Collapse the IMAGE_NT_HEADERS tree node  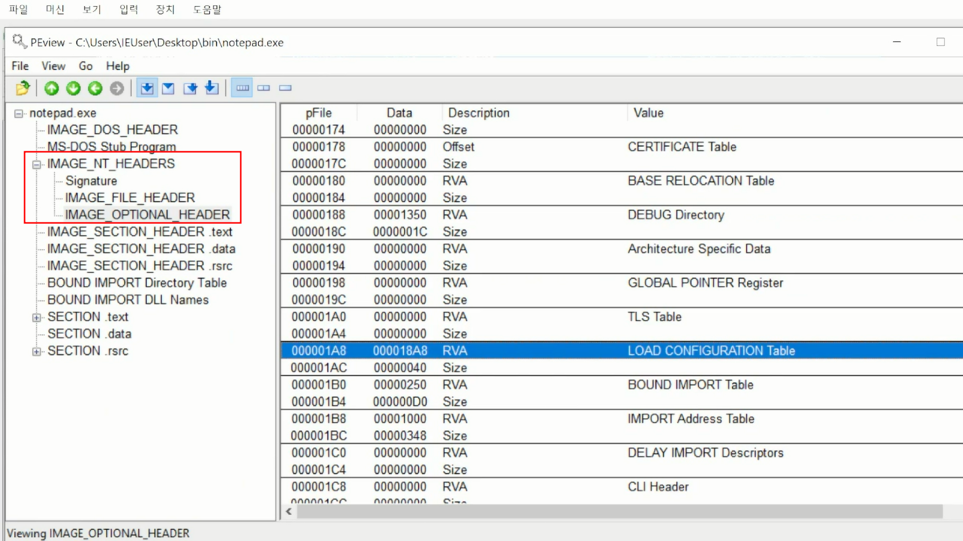click(x=37, y=164)
